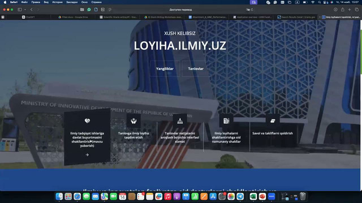The height and width of the screenshot is (203, 362).
Task: Open PowerPoint from the Dock
Action: click(x=262, y=196)
